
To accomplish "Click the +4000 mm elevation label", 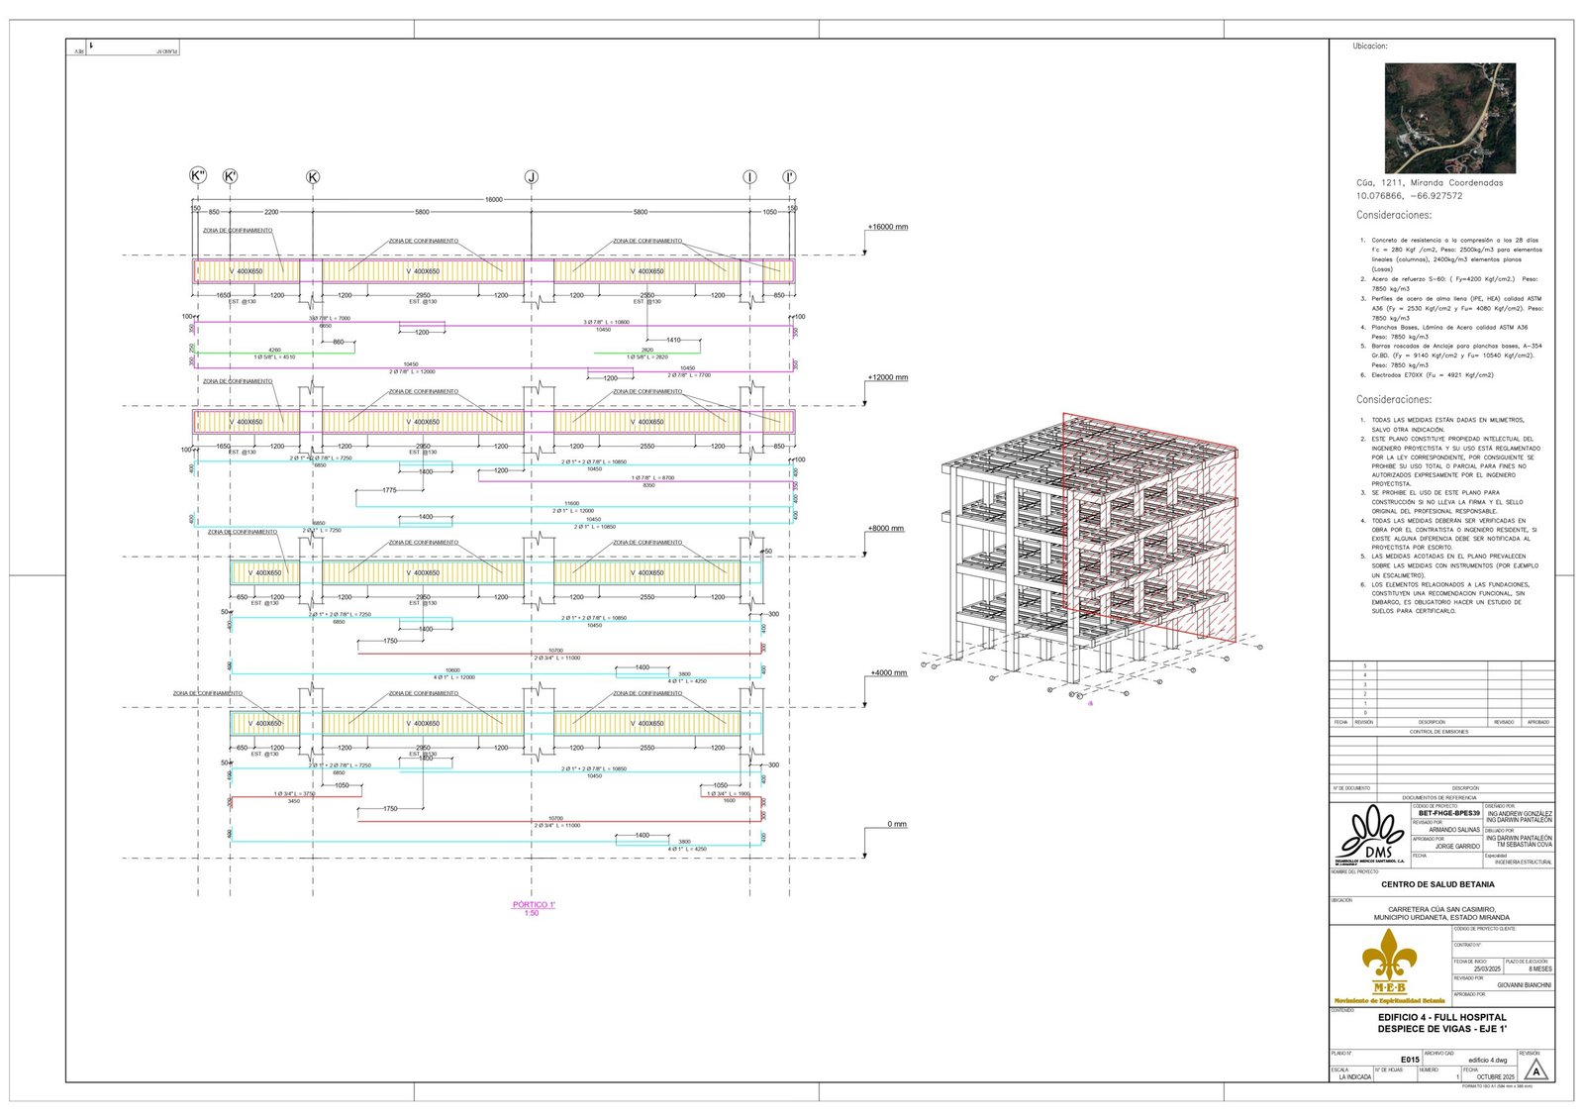I will coord(887,673).
